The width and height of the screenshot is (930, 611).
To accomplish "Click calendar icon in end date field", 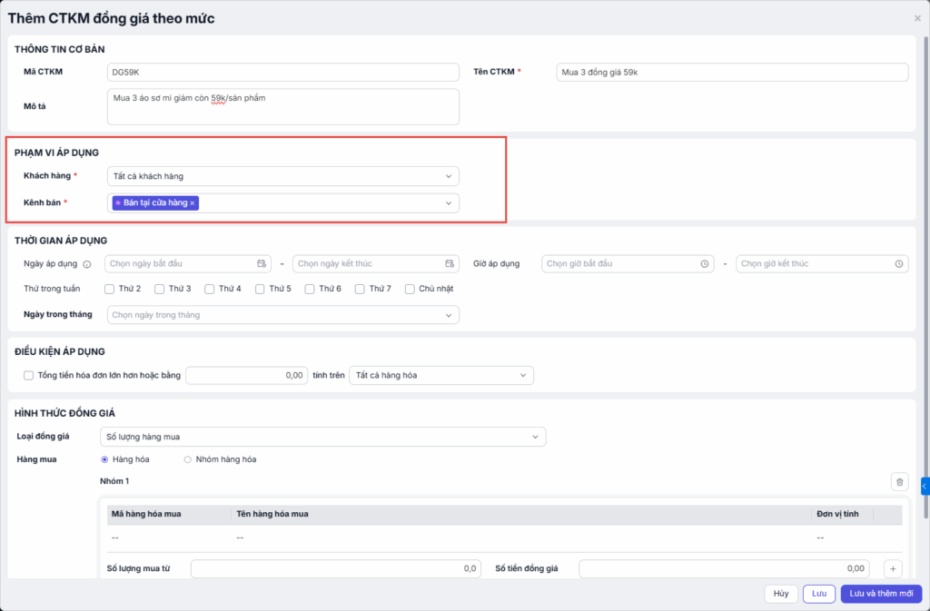I will click(450, 263).
